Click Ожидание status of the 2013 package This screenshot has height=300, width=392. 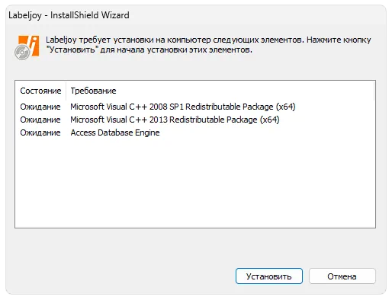[40, 120]
